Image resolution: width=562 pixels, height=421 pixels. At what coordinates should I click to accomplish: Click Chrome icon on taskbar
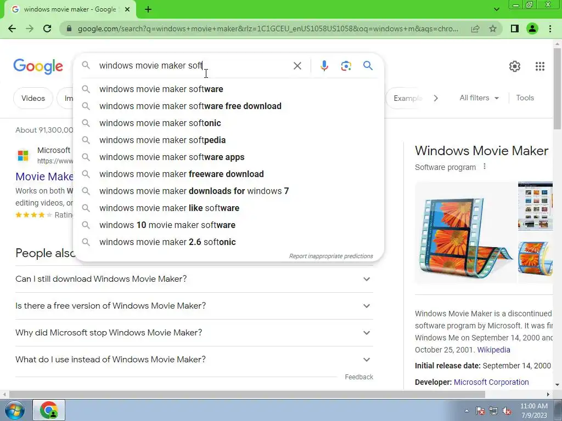(49, 410)
